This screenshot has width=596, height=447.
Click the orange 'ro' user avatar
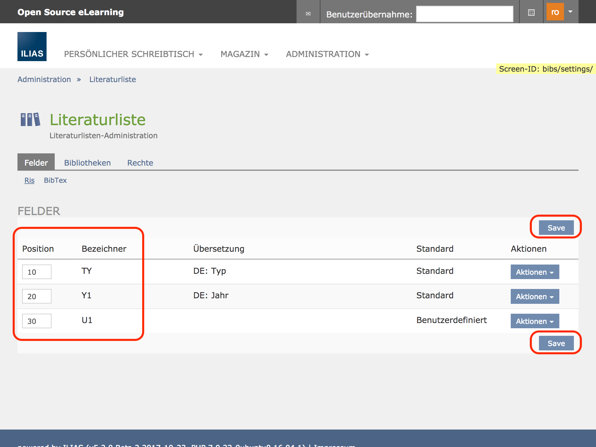point(555,12)
